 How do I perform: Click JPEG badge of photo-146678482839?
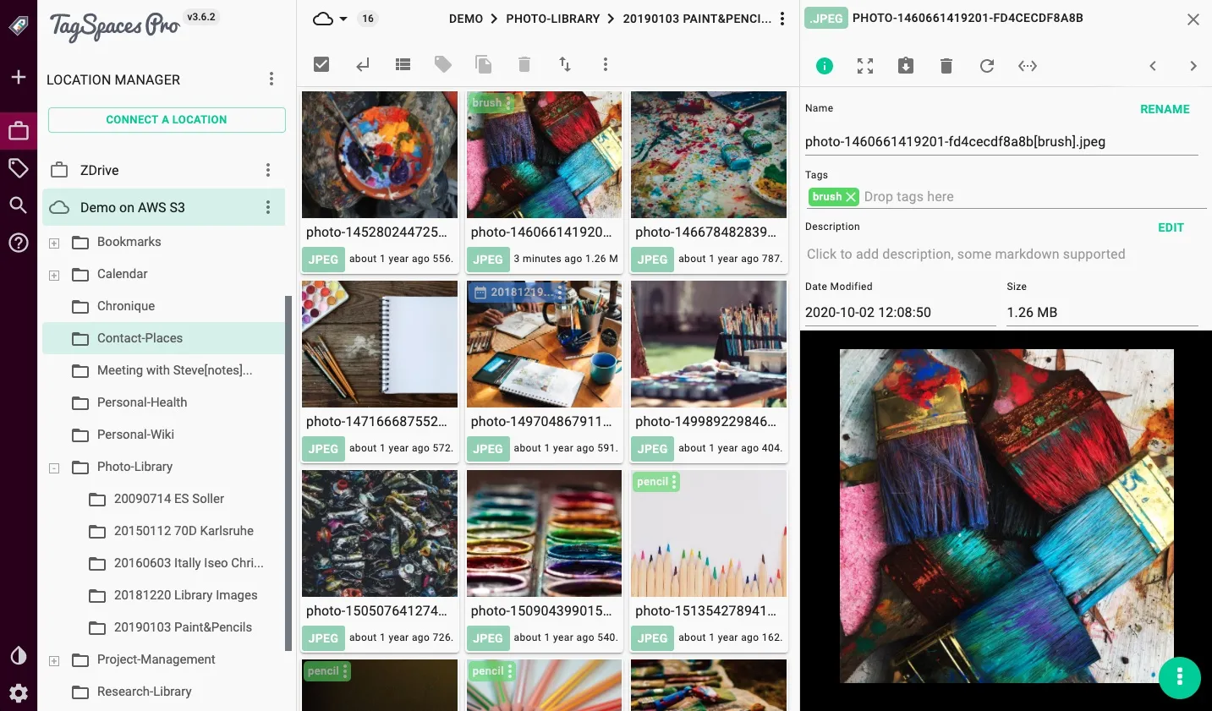pyautogui.click(x=652, y=260)
